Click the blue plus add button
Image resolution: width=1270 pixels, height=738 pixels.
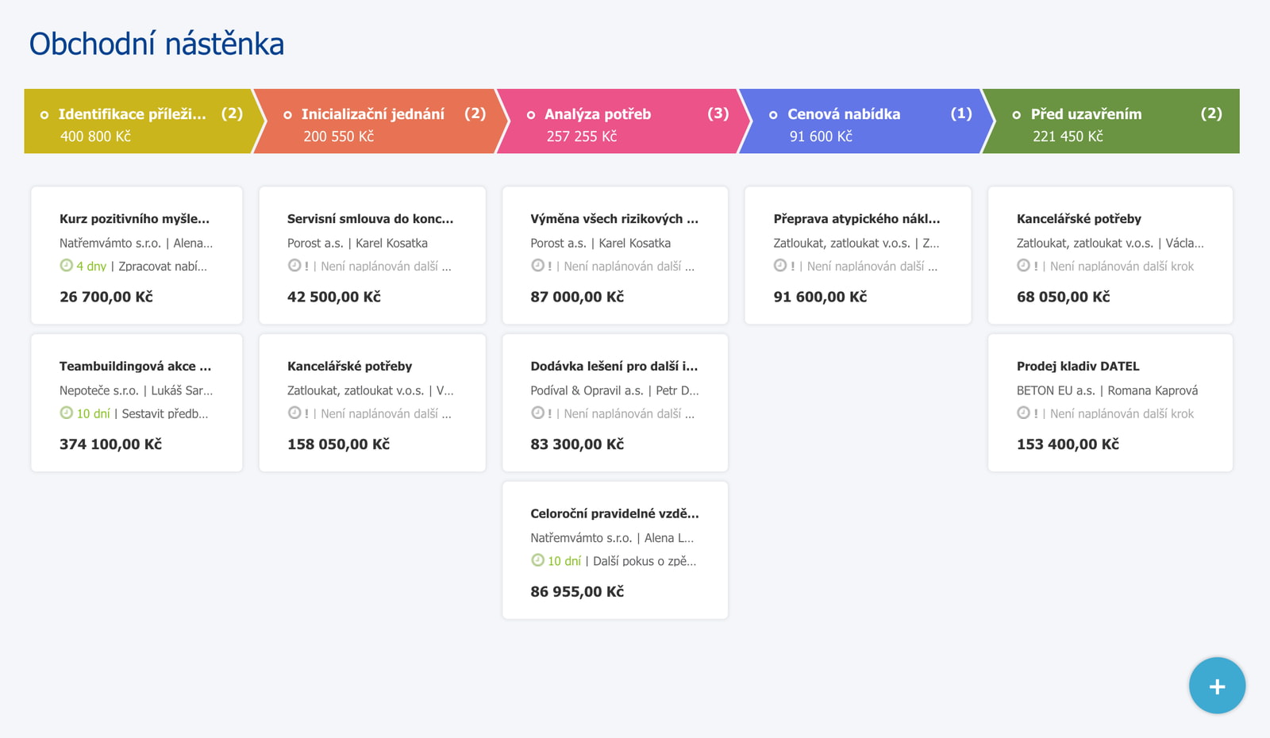pos(1217,686)
